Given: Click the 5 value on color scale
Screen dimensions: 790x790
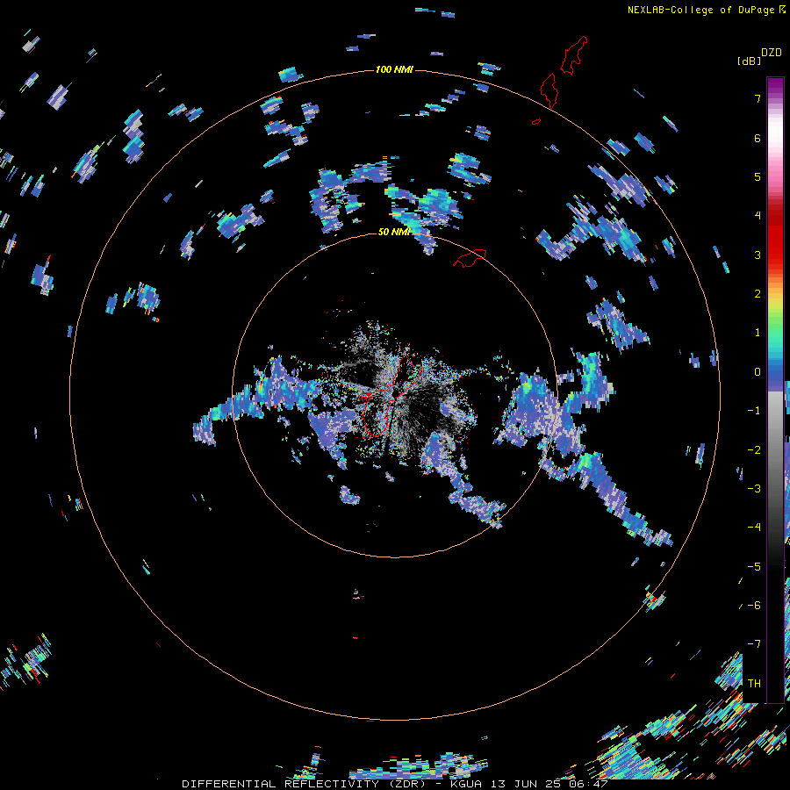Looking at the screenshot, I should click(x=758, y=176).
